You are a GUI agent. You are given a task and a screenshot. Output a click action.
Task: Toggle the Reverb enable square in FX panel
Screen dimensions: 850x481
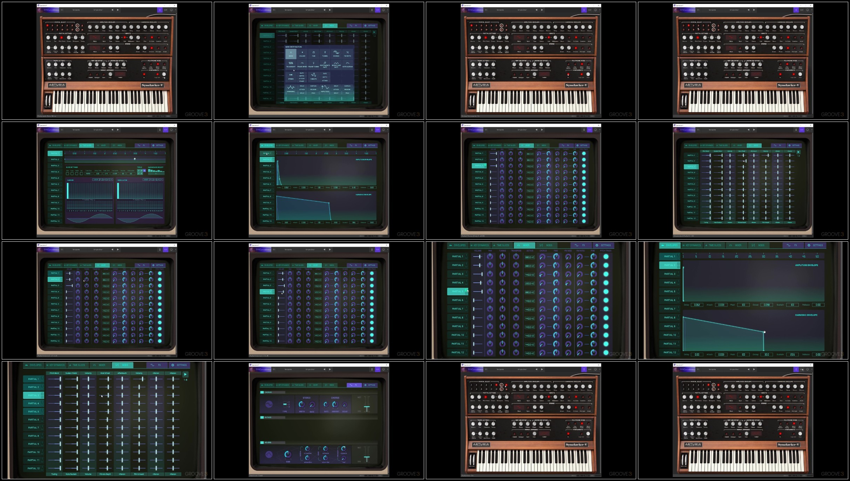point(262,442)
